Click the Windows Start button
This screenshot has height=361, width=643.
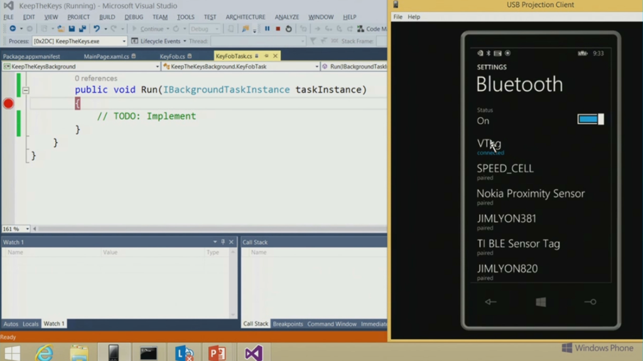(12, 353)
